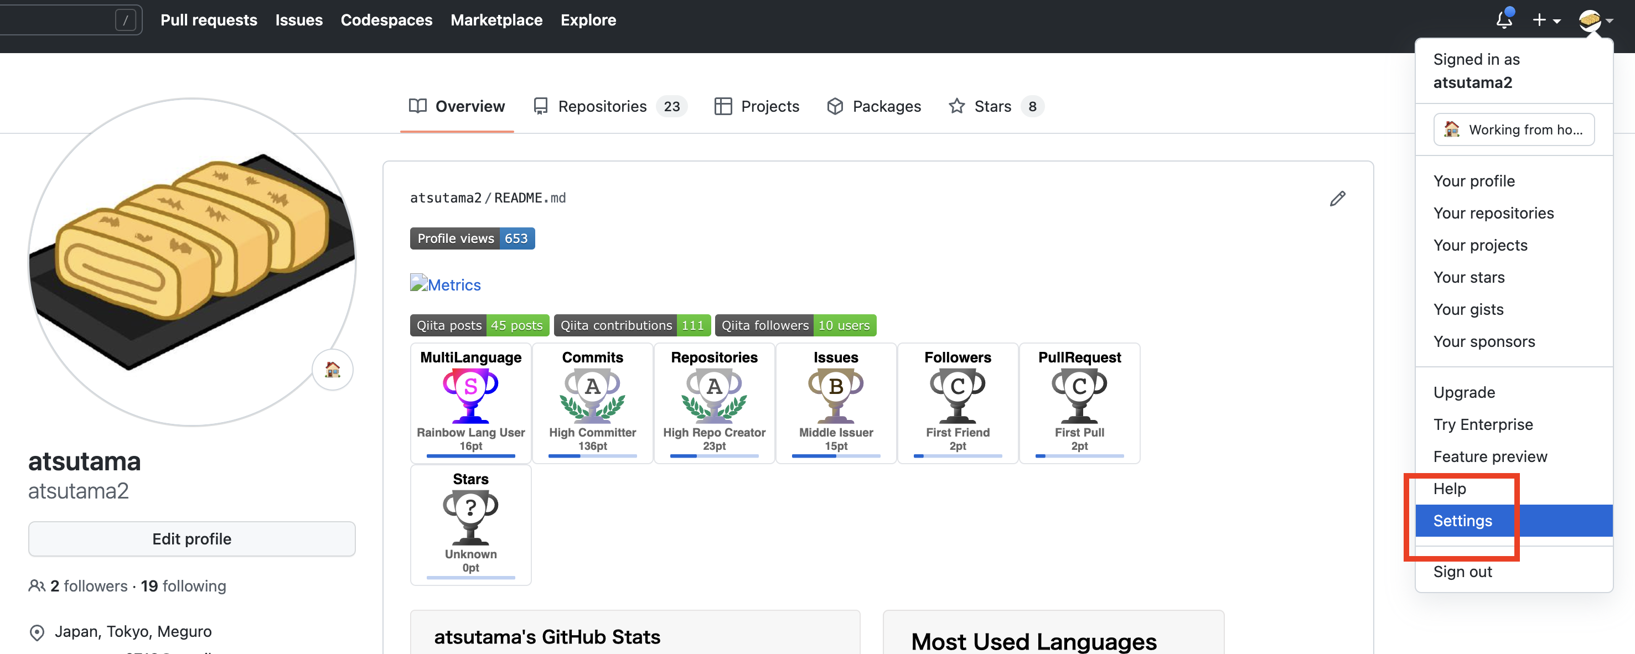The width and height of the screenshot is (1635, 654).
Task: Switch to the Repositories tab
Action: click(x=602, y=106)
